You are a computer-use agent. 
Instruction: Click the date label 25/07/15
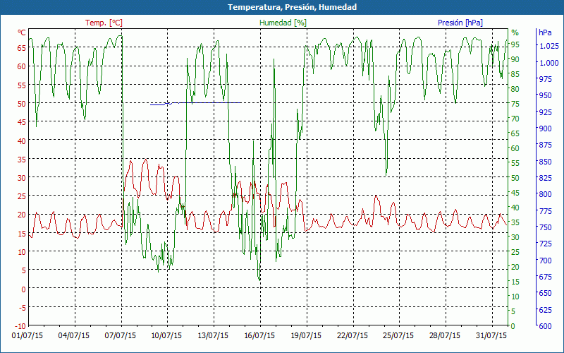pyautogui.click(x=398, y=335)
